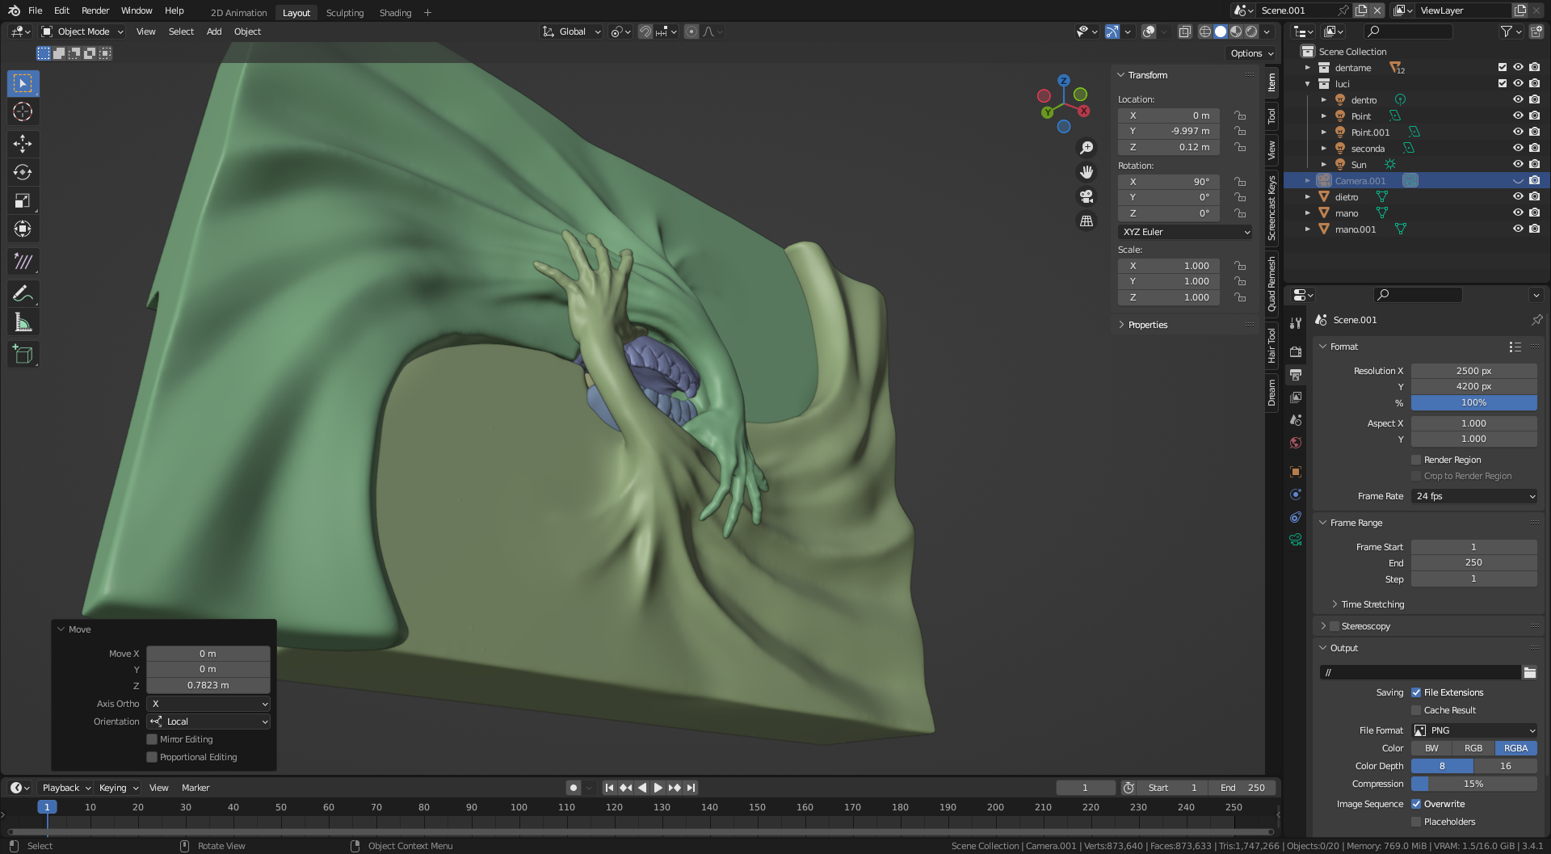Select the Cursor tool

(x=23, y=111)
